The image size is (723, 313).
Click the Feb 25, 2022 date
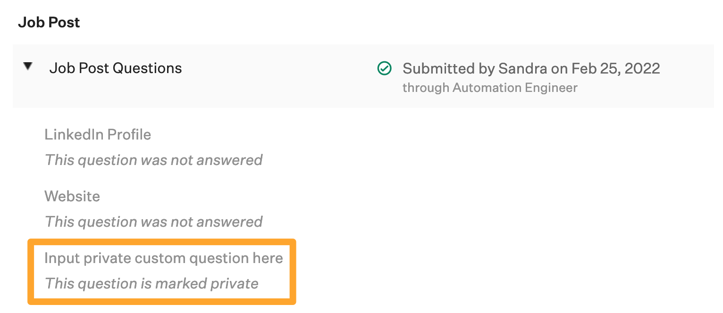pyautogui.click(x=615, y=69)
